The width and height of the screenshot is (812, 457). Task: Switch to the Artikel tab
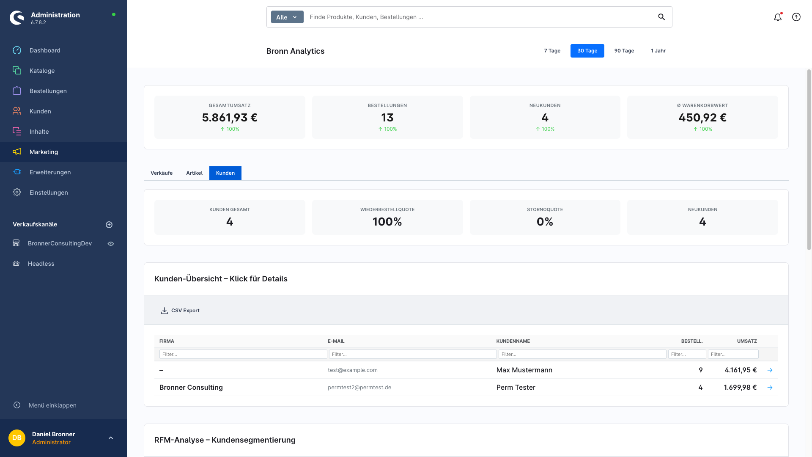tap(194, 173)
